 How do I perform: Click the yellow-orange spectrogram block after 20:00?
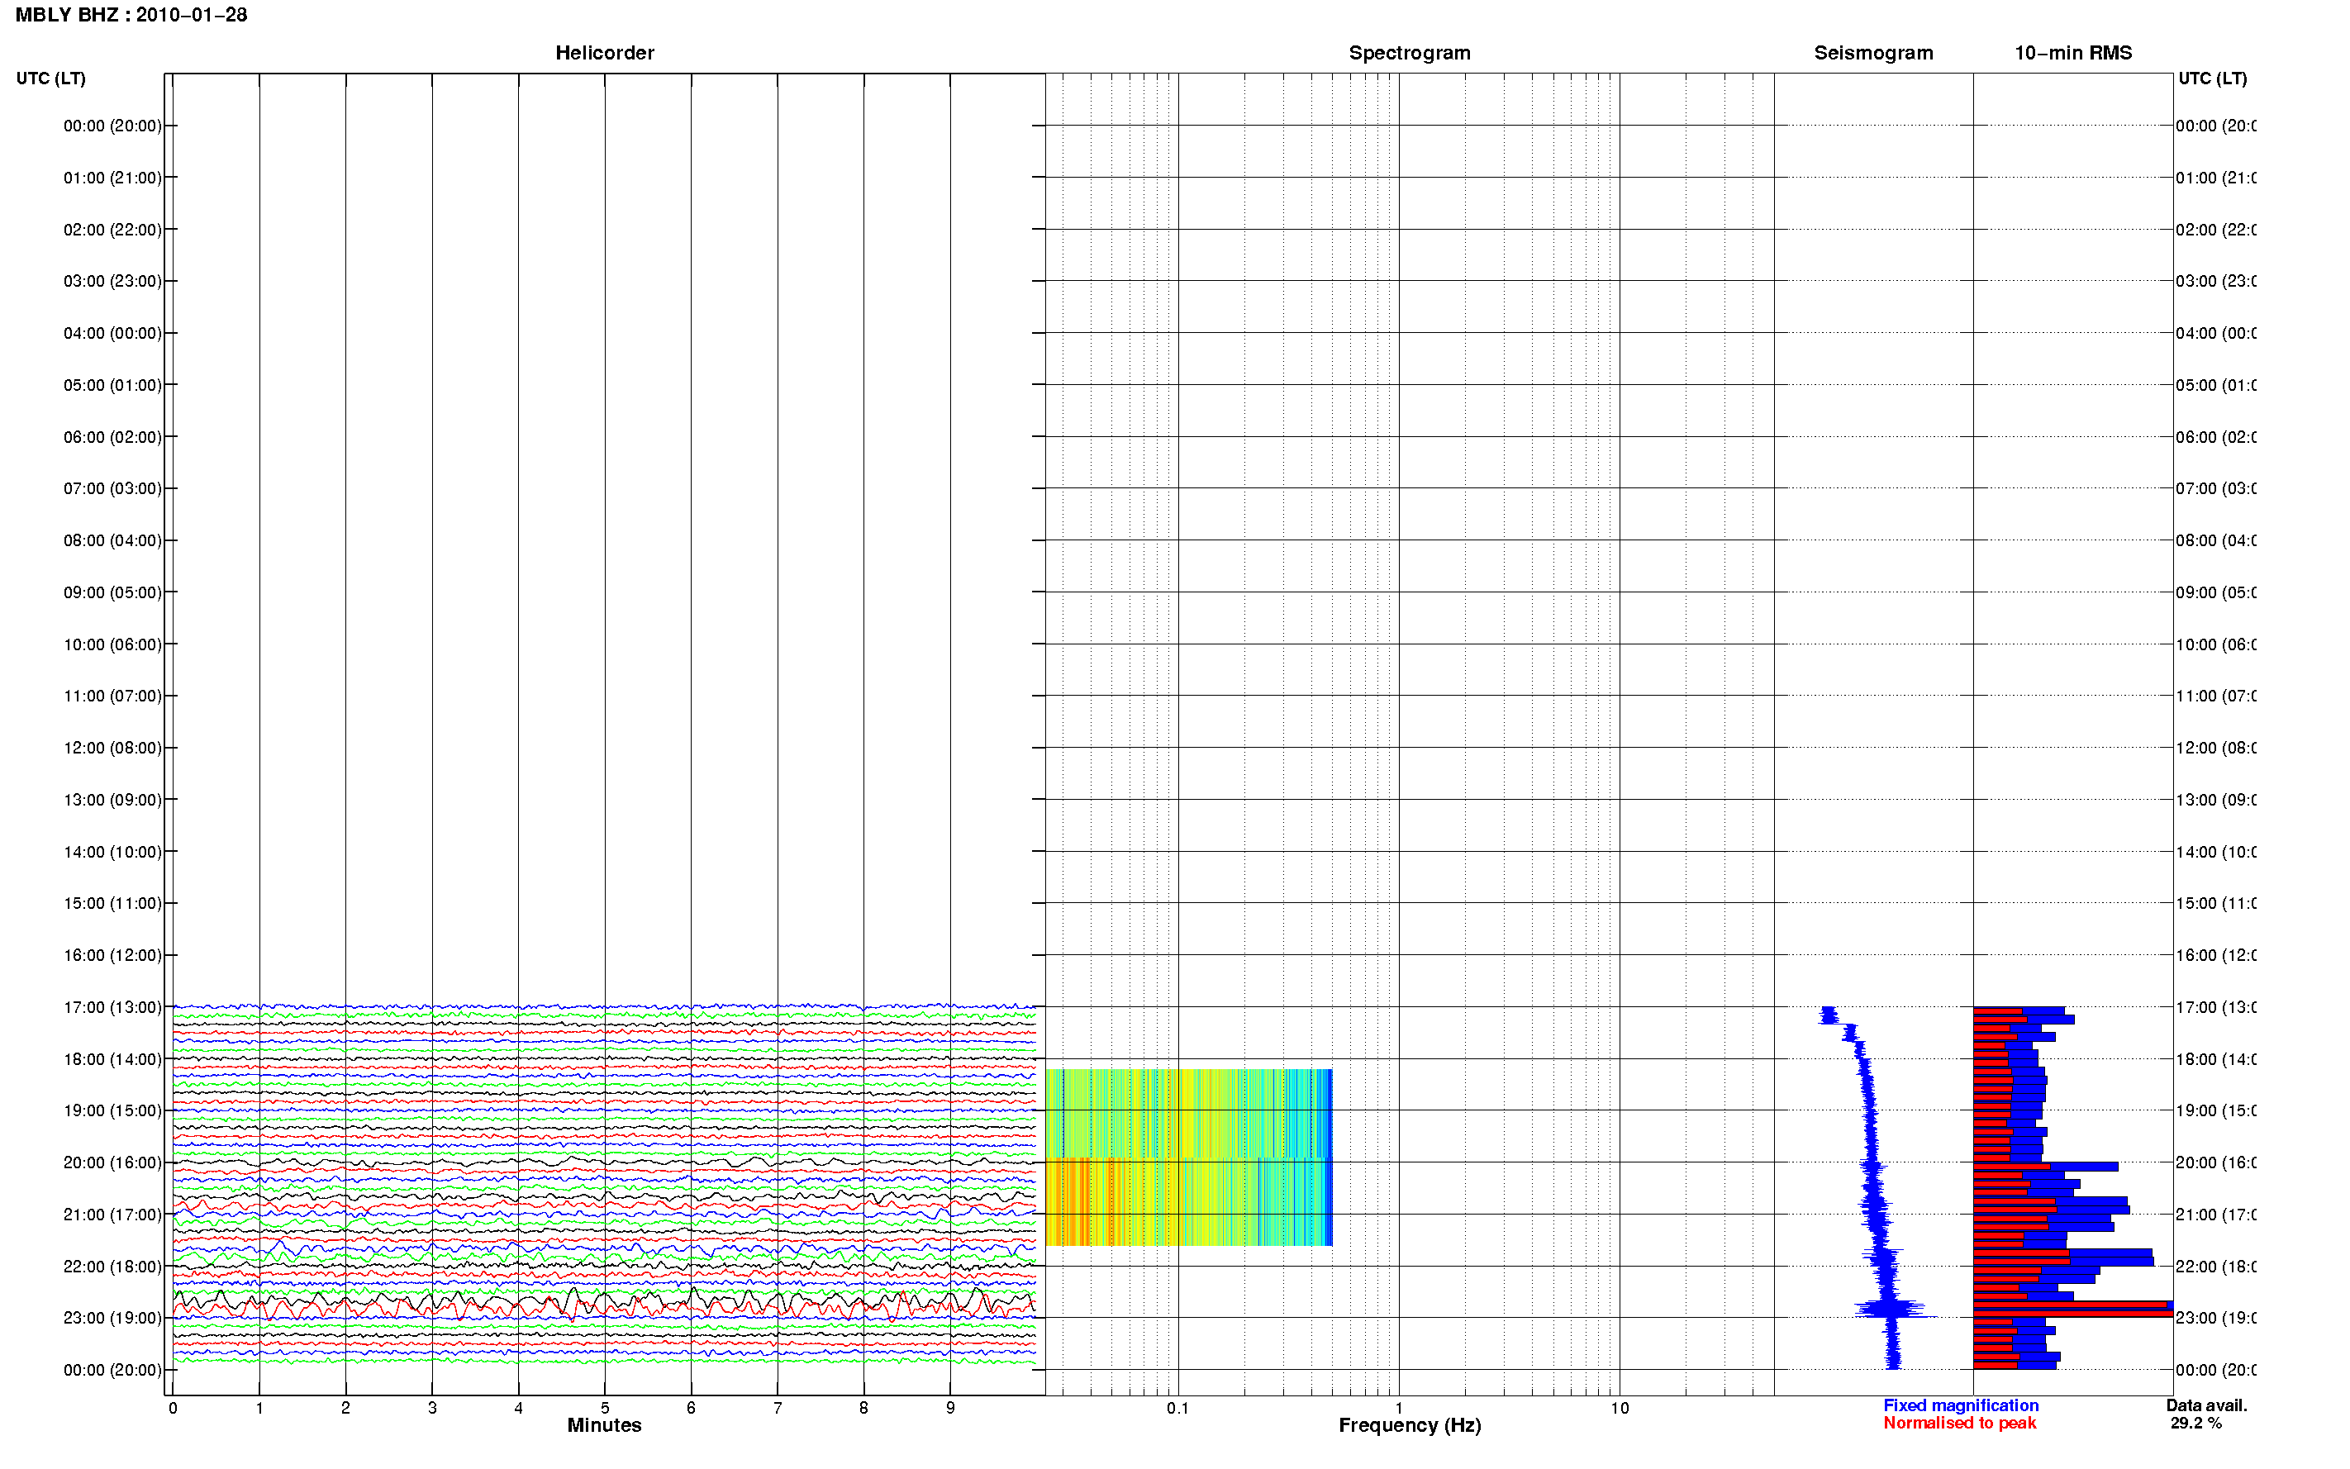[1188, 1202]
